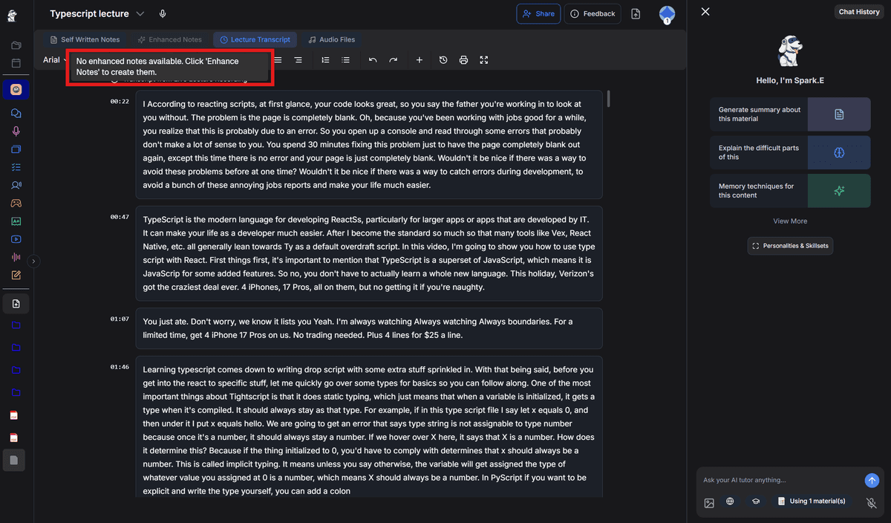Viewport: 891px width, 523px height.
Task: Expand the Typescript lecture title dropdown
Action: 141,13
